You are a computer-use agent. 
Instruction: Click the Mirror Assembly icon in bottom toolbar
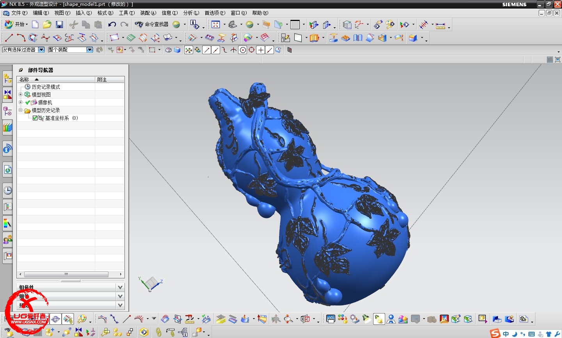click(x=79, y=332)
